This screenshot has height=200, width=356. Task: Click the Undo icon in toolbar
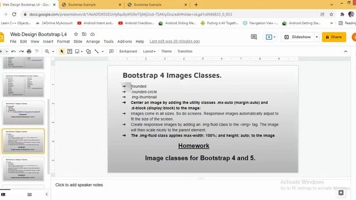point(13,52)
